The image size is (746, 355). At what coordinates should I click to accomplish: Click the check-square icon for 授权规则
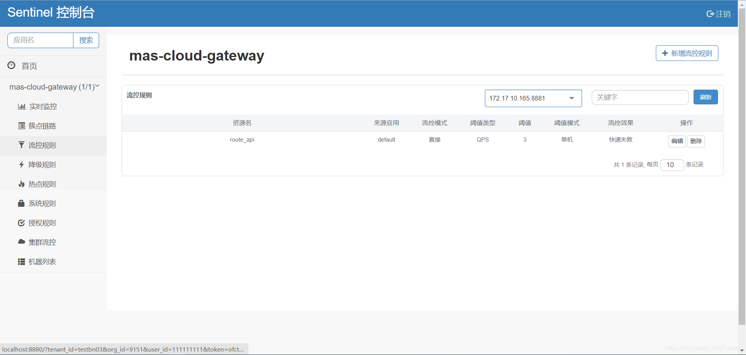(21, 223)
